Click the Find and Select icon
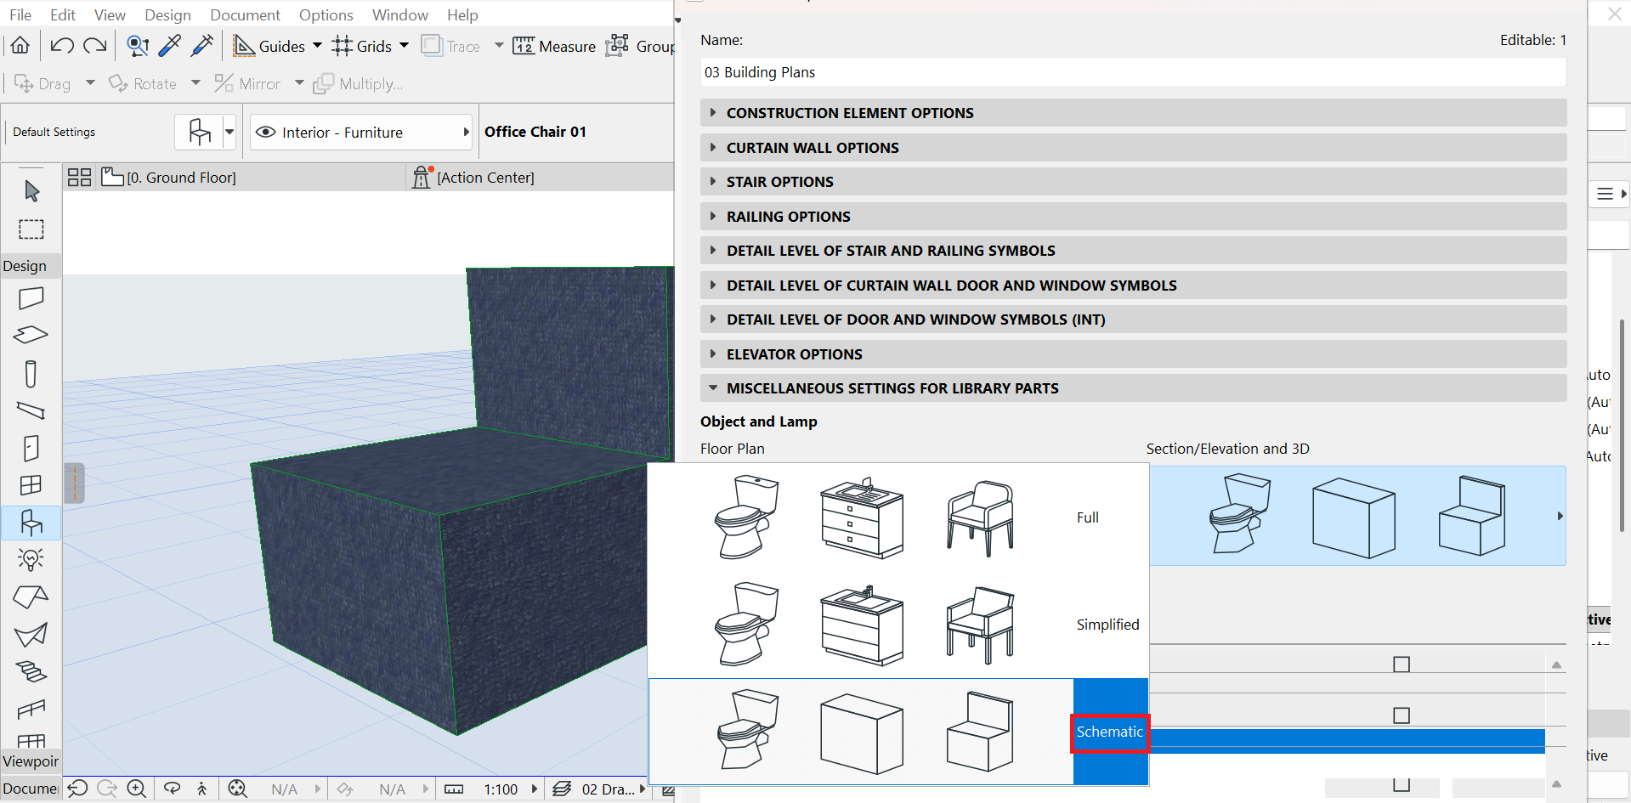The width and height of the screenshot is (1631, 803). tap(138, 46)
